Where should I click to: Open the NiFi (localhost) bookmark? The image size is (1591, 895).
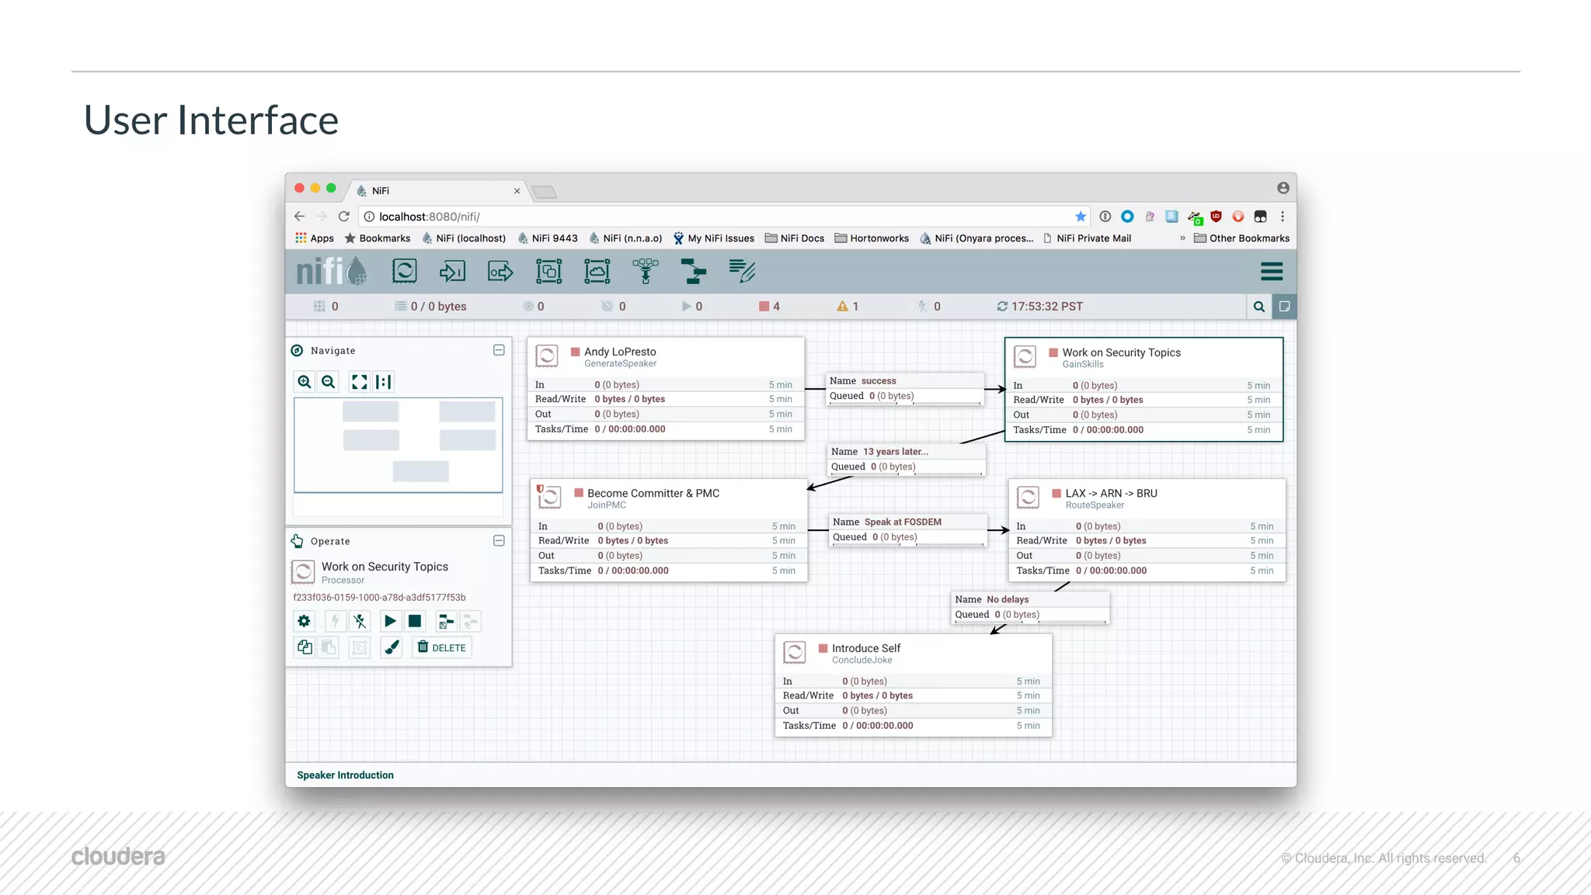(x=463, y=238)
